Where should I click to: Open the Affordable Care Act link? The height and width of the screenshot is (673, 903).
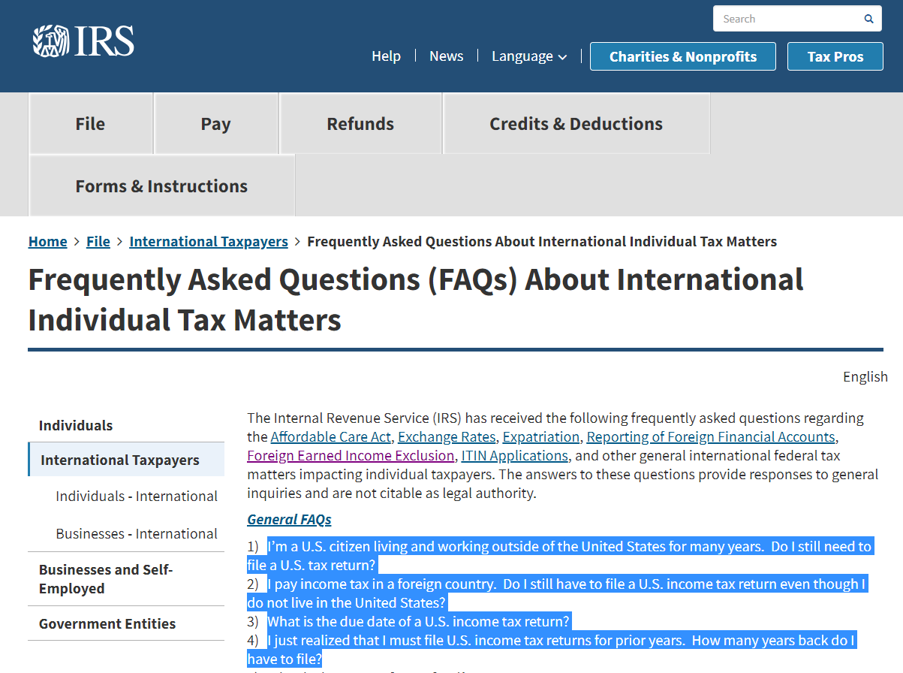(x=330, y=436)
